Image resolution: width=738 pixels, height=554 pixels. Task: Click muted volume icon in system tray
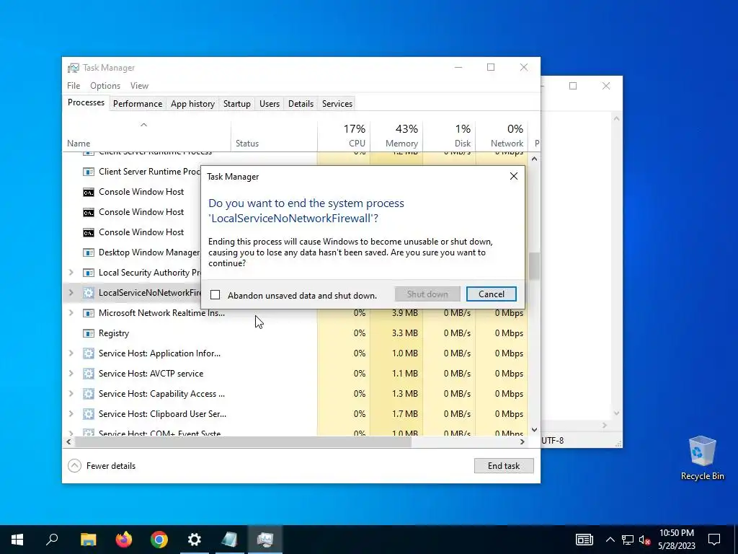point(644,540)
